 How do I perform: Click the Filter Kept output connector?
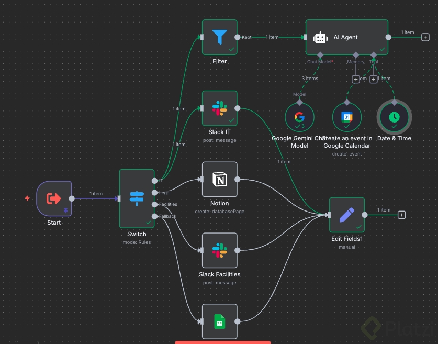238,37
